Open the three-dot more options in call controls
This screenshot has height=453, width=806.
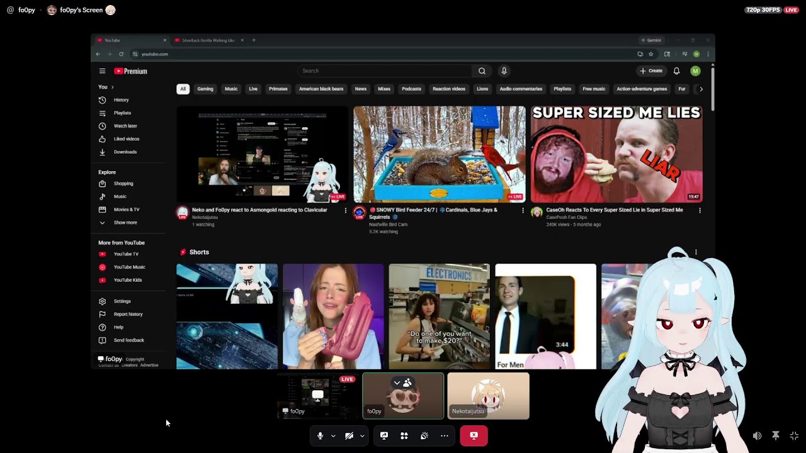[x=445, y=435]
